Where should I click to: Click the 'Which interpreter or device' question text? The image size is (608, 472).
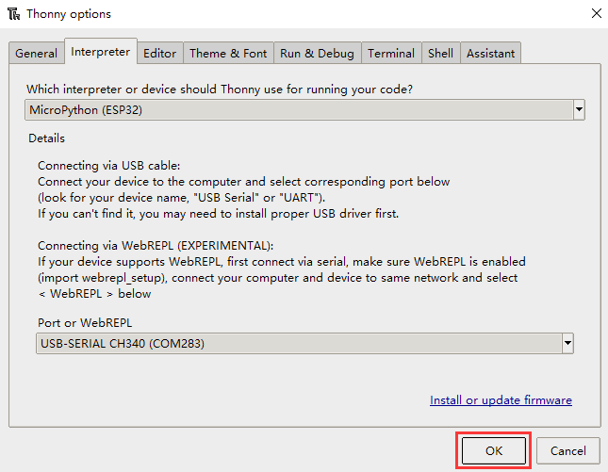[x=220, y=90]
